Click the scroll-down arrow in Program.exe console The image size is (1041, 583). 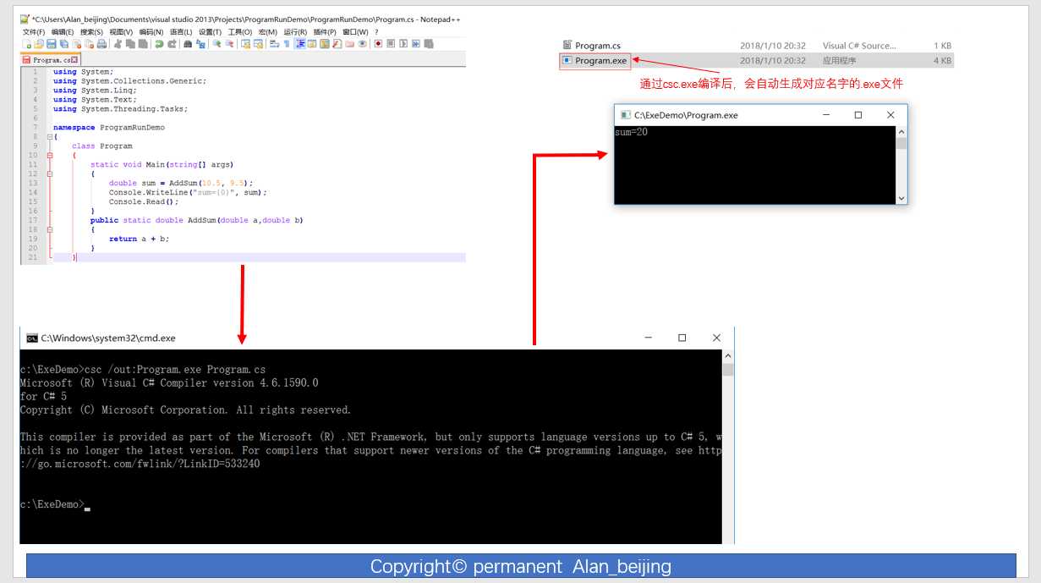[901, 198]
